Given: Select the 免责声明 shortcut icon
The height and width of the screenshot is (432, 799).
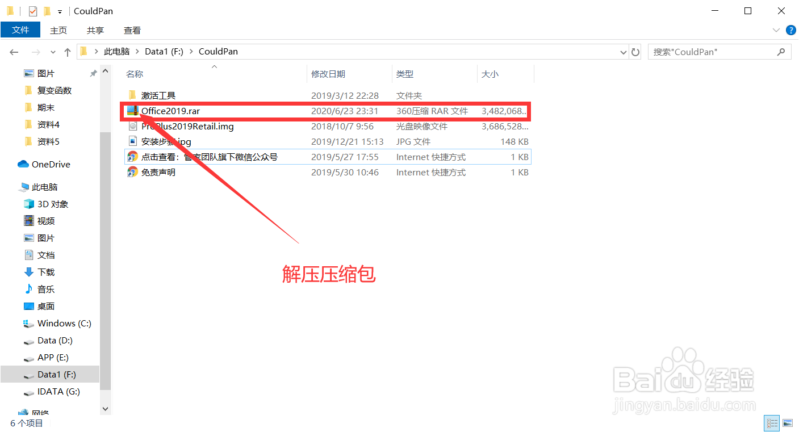Looking at the screenshot, I should pos(132,172).
